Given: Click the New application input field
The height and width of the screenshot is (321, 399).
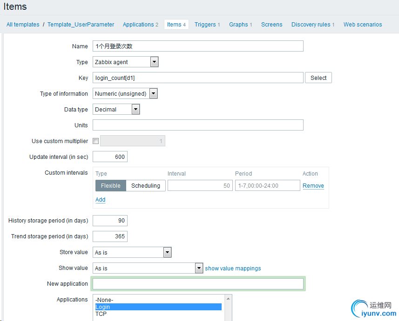Looking at the screenshot, I should [198, 284].
